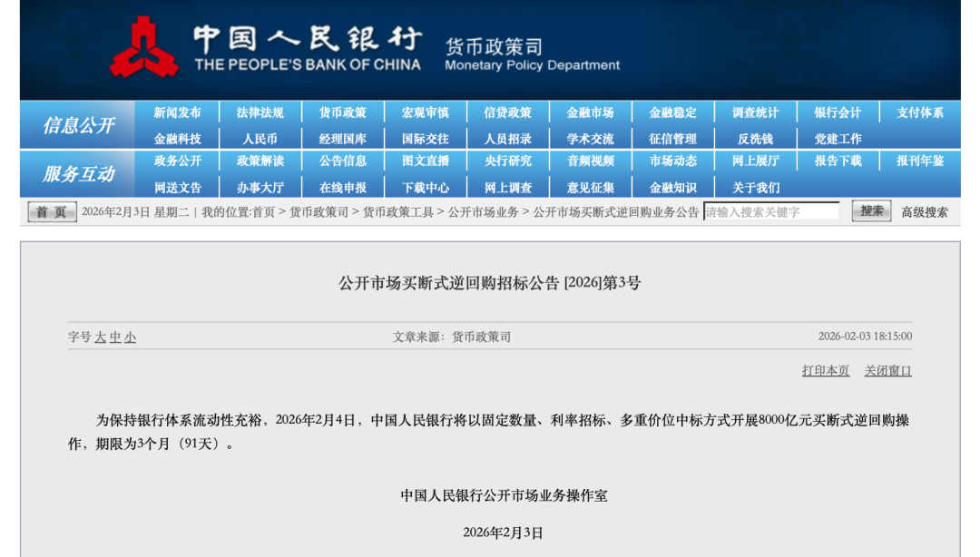
Task: Select 关于我们 in the navigation
Action: click(755, 188)
